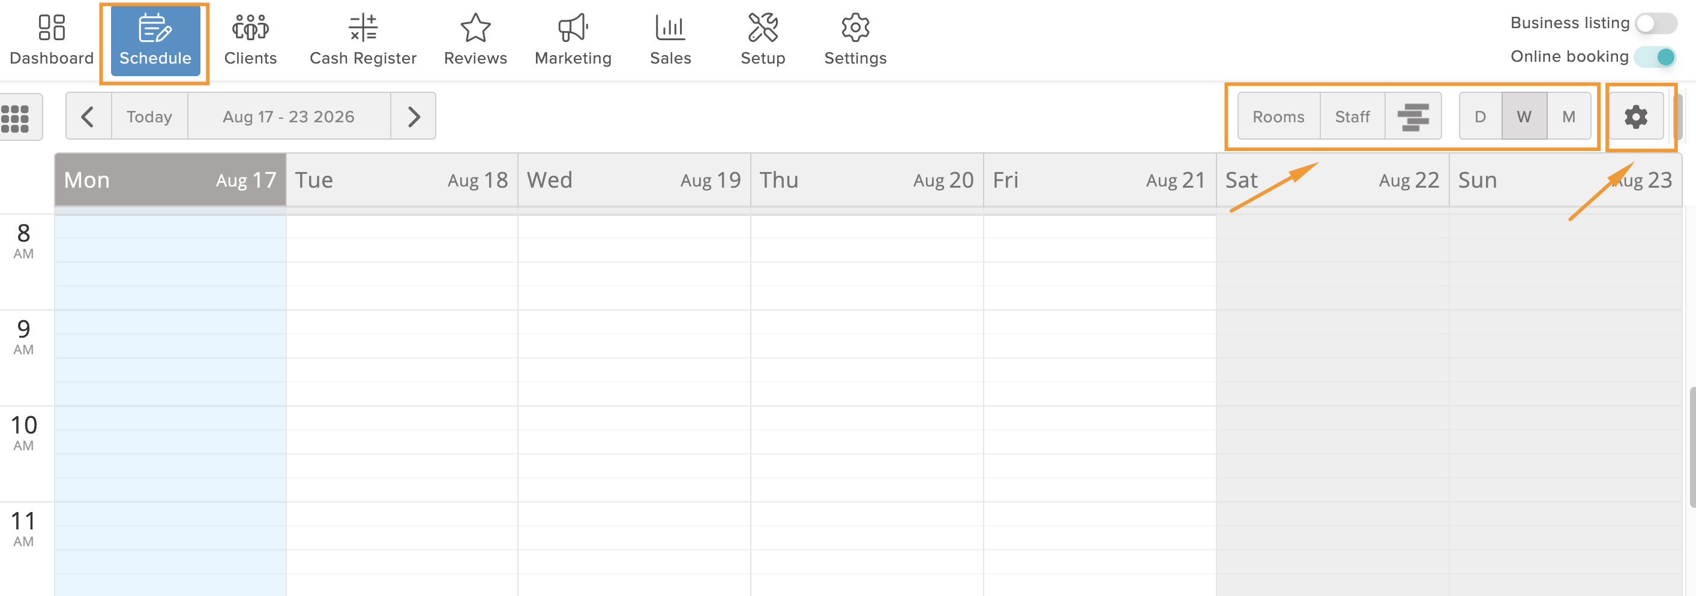This screenshot has width=1696, height=596.
Task: Open the Clients section
Action: click(250, 40)
